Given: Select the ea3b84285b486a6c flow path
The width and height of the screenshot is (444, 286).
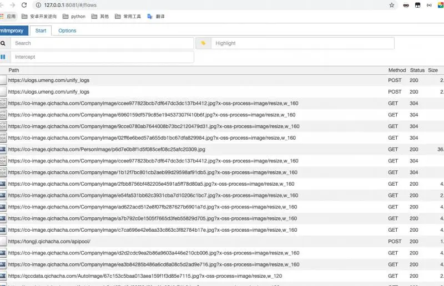Looking at the screenshot, I should pos(154,264).
